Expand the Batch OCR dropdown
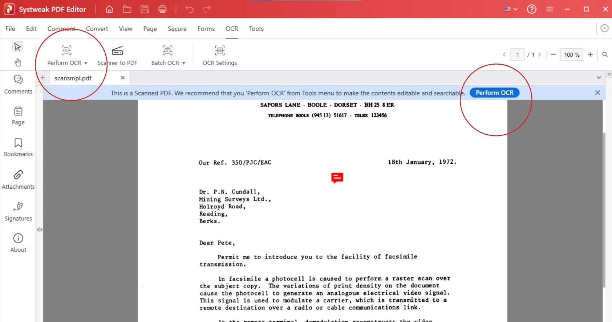 pyautogui.click(x=184, y=63)
